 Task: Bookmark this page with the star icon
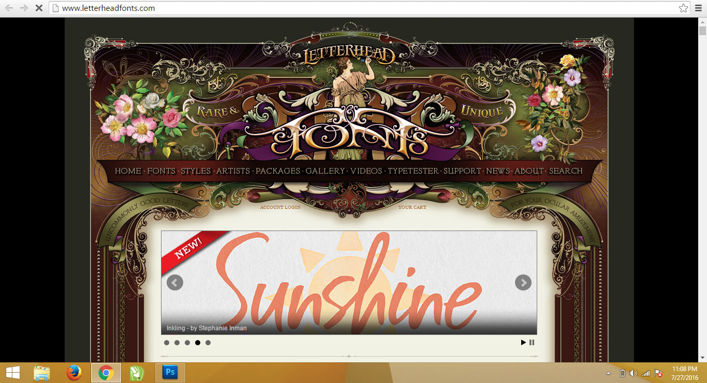coord(683,8)
